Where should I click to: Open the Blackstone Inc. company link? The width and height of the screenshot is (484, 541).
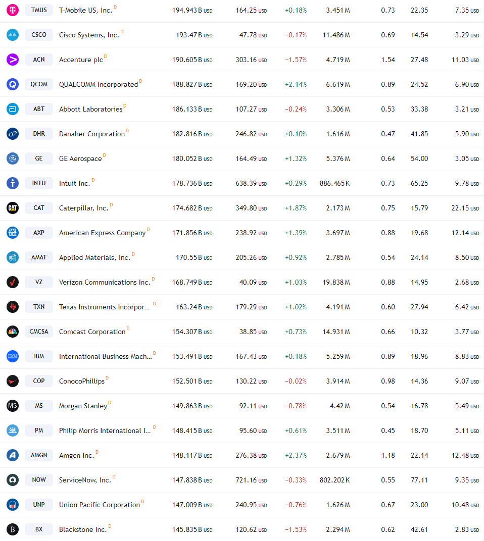coord(83,529)
